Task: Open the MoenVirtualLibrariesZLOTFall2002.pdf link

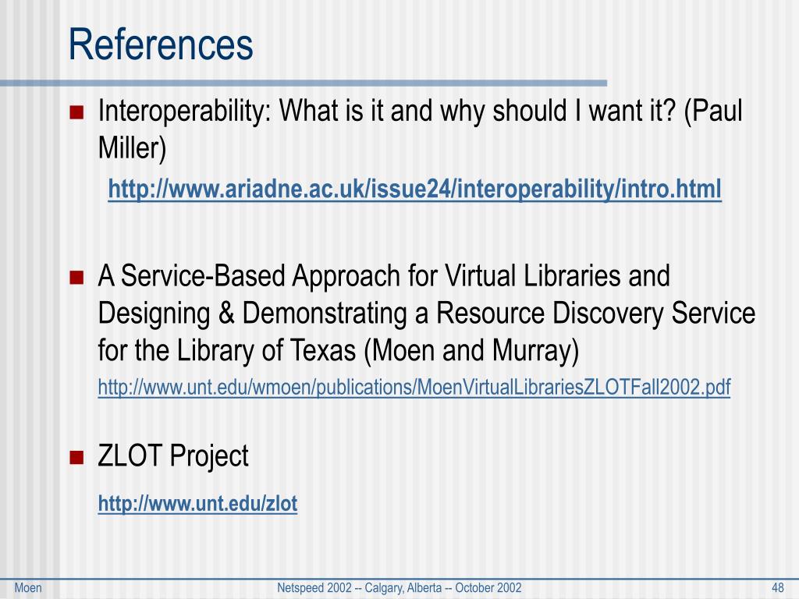Action: [x=414, y=388]
